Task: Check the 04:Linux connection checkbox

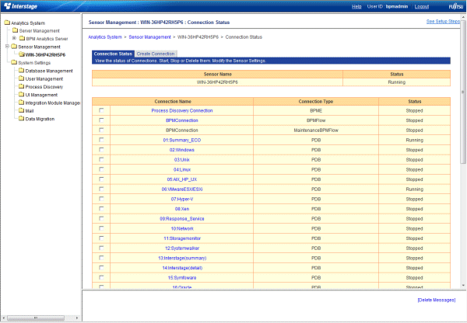Action: click(x=101, y=169)
